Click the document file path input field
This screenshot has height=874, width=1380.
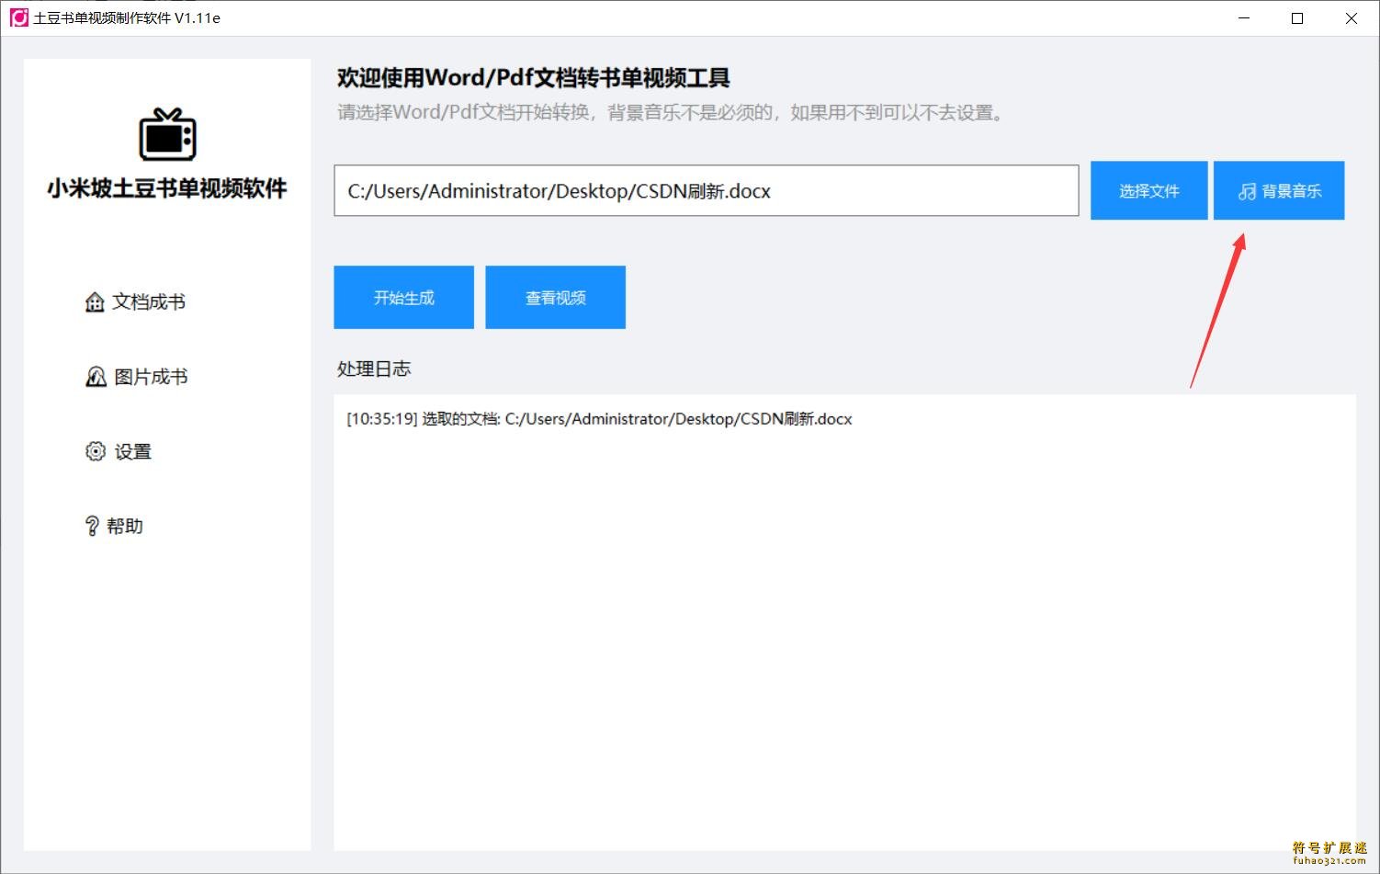[x=706, y=191]
